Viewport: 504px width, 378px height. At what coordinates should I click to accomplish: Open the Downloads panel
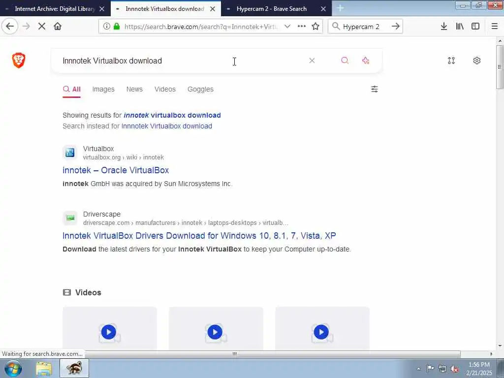tap(444, 27)
